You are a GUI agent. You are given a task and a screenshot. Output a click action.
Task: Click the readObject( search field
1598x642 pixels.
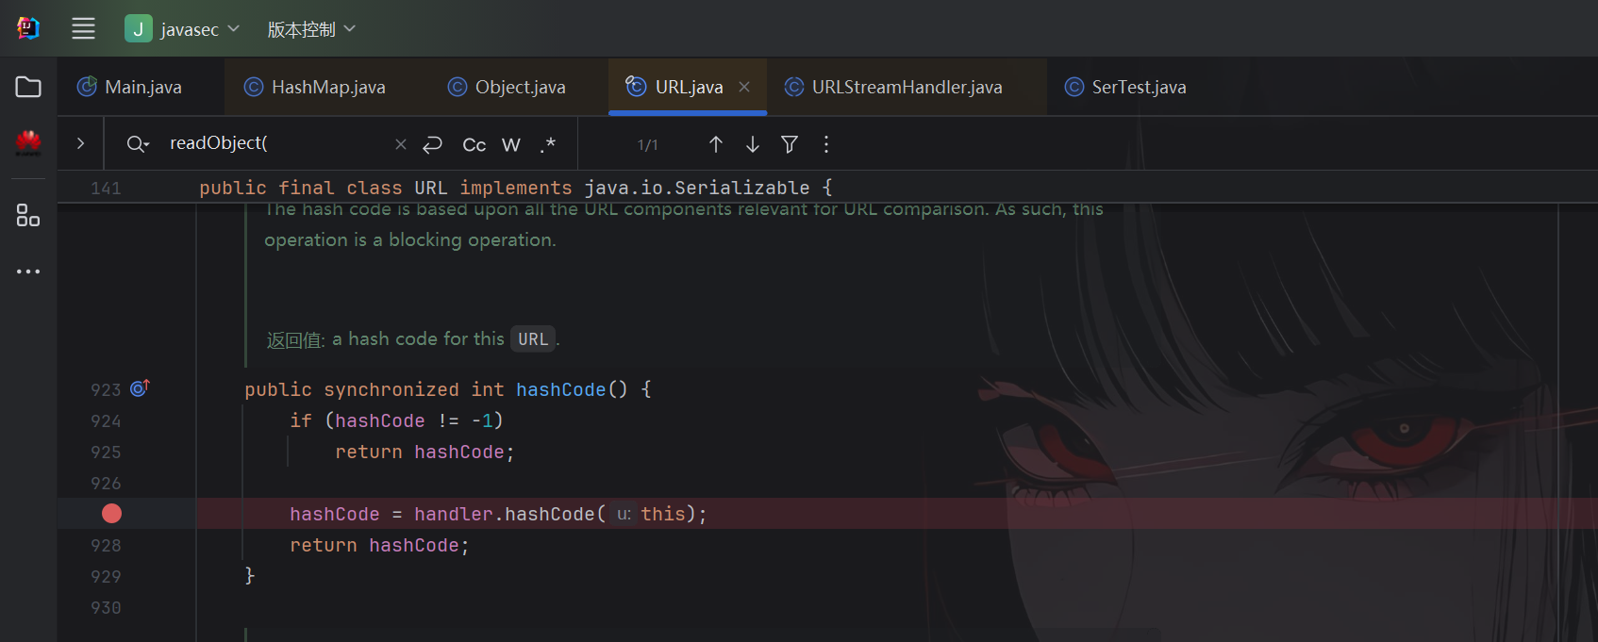click(x=278, y=143)
